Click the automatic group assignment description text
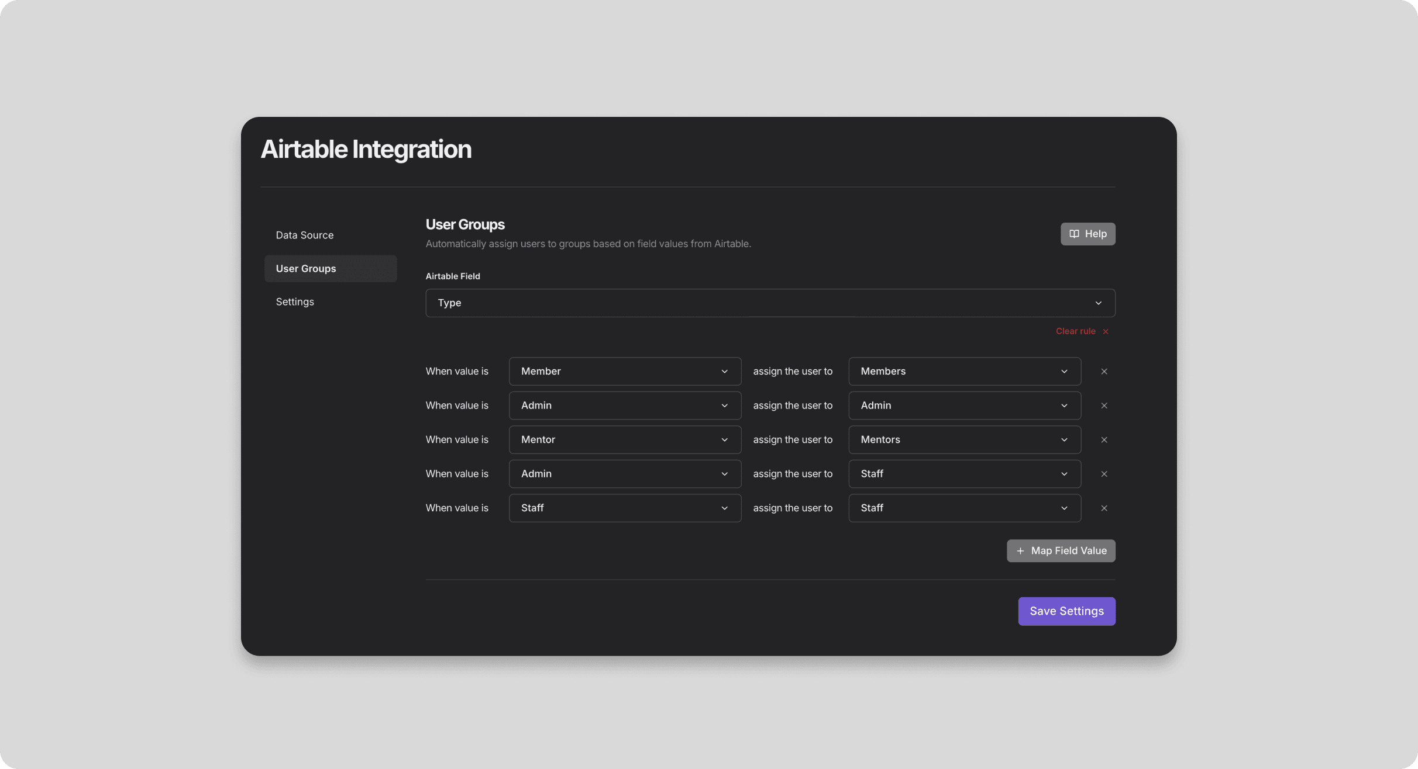This screenshot has width=1418, height=769. [588, 244]
